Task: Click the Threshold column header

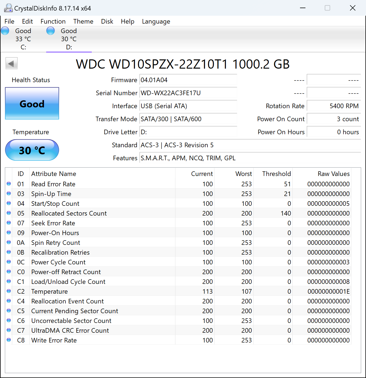Action: [273, 174]
